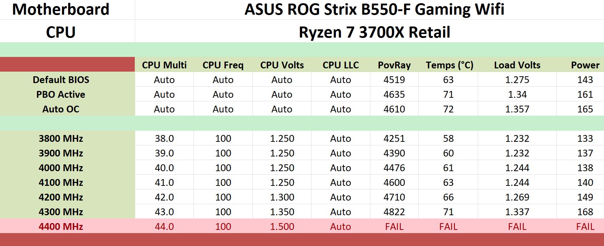604x246 pixels.
Task: Click Power value 143 in Default BIOS row
Action: (x=585, y=80)
